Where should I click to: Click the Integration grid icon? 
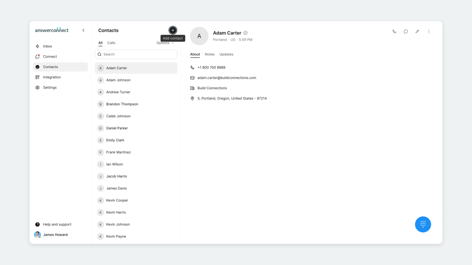click(37, 77)
